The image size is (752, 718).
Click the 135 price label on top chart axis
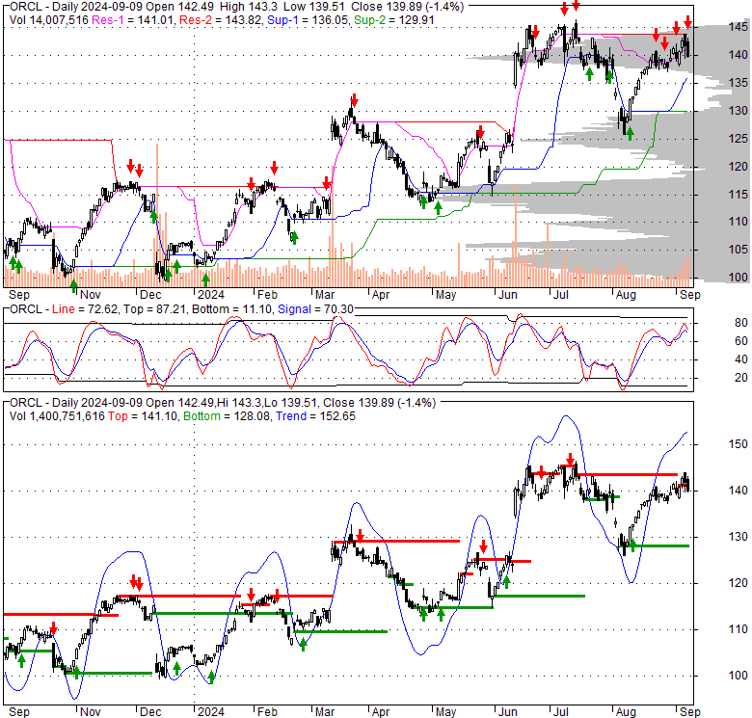(739, 83)
